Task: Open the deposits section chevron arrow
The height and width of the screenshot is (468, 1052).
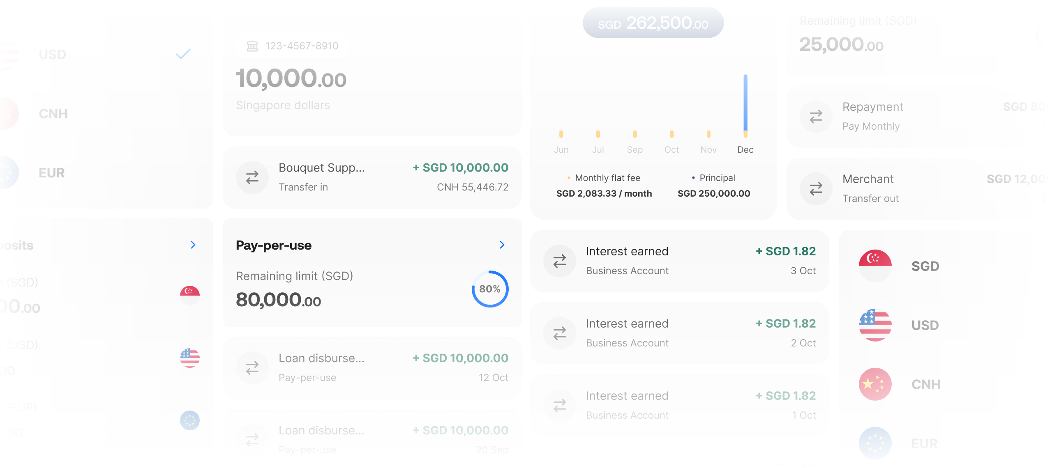Action: [193, 245]
